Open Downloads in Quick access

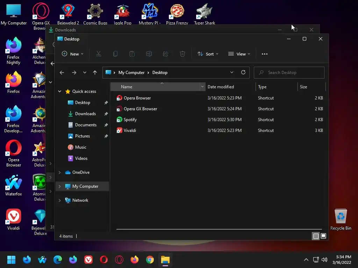click(85, 114)
